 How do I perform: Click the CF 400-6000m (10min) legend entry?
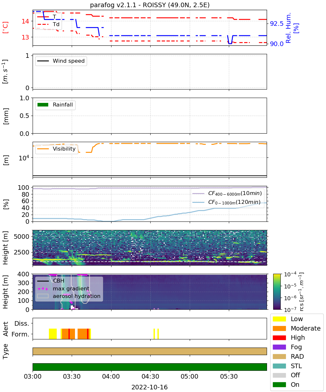coord(227,194)
